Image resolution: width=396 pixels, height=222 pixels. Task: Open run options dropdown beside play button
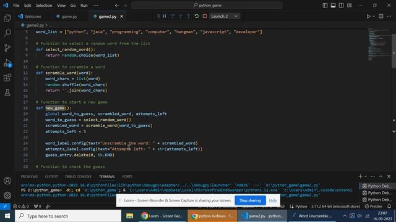point(374,17)
